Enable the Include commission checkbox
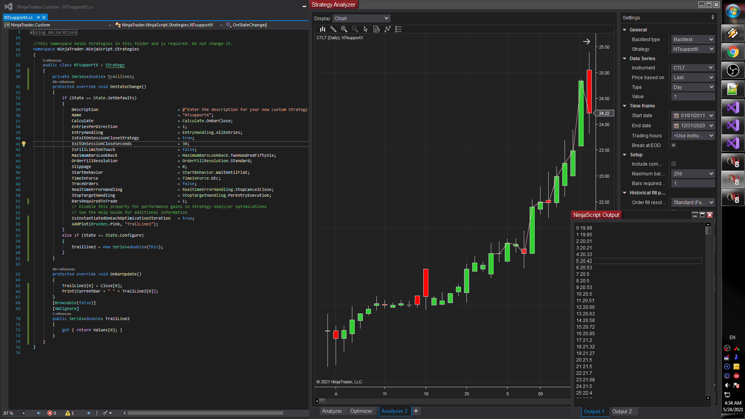The height and width of the screenshot is (419, 745). click(x=674, y=164)
